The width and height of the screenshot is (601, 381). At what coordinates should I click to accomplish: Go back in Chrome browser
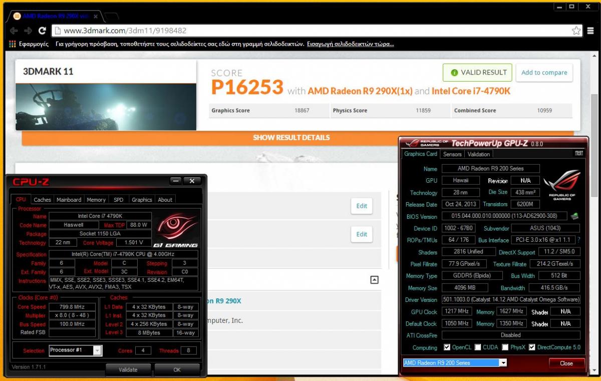coord(14,31)
